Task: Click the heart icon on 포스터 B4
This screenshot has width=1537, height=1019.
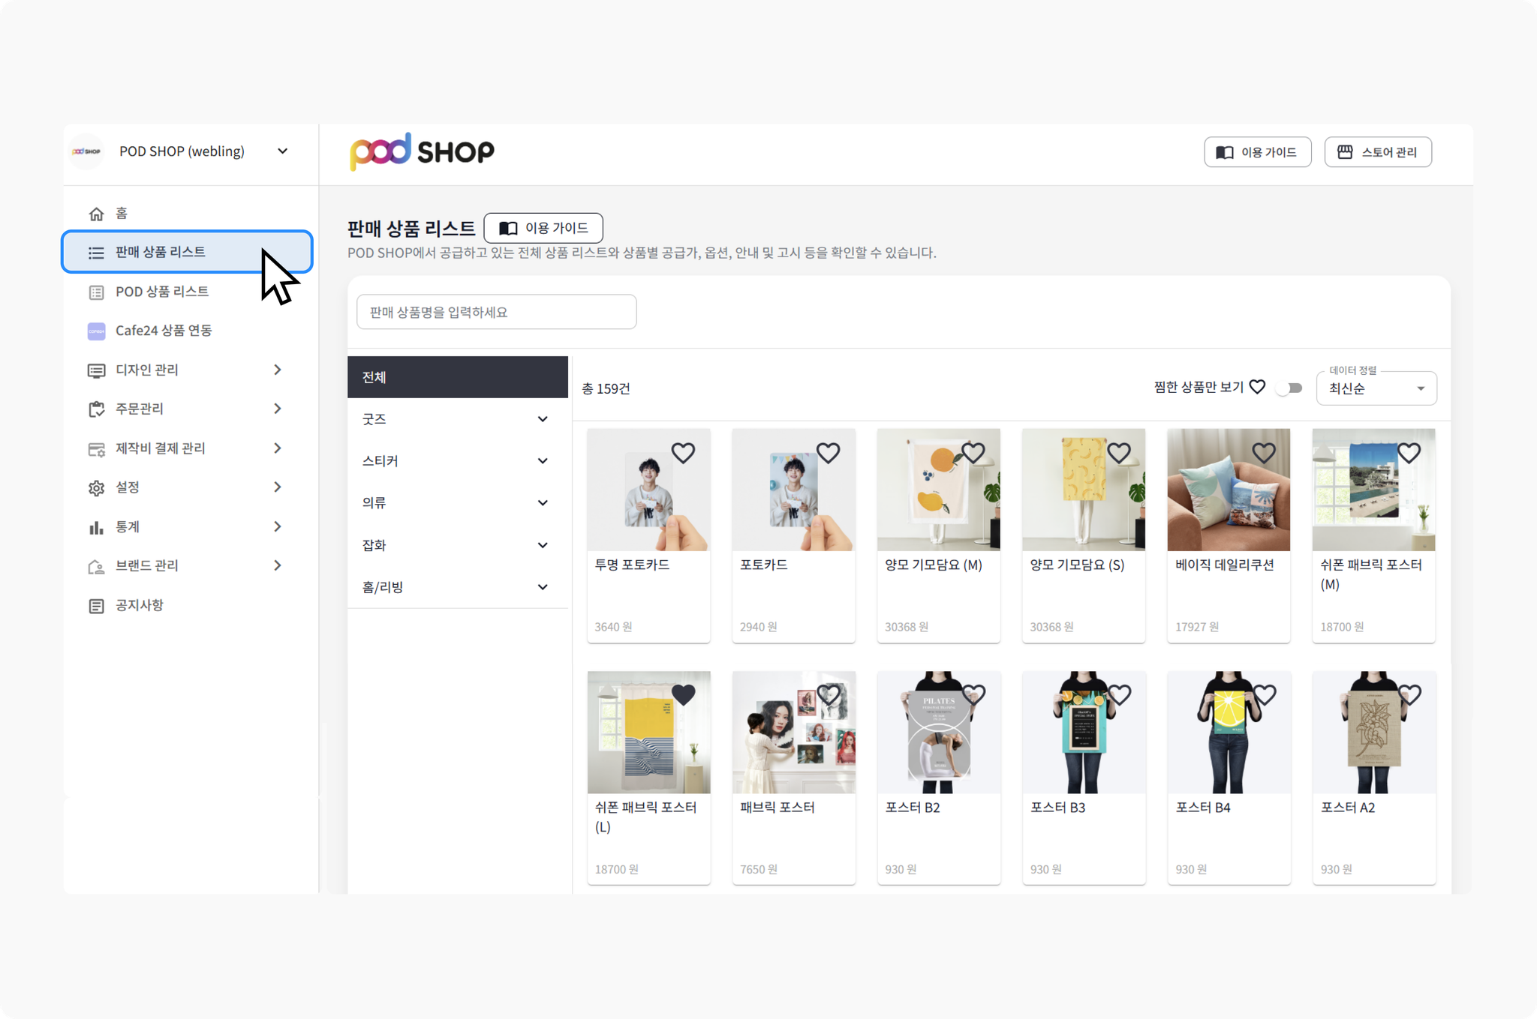Action: tap(1265, 695)
